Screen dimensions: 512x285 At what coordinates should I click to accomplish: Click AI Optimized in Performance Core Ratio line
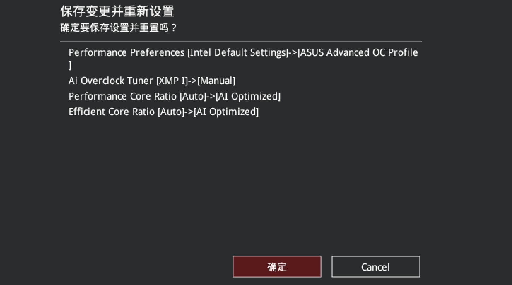pyautogui.click(x=248, y=96)
